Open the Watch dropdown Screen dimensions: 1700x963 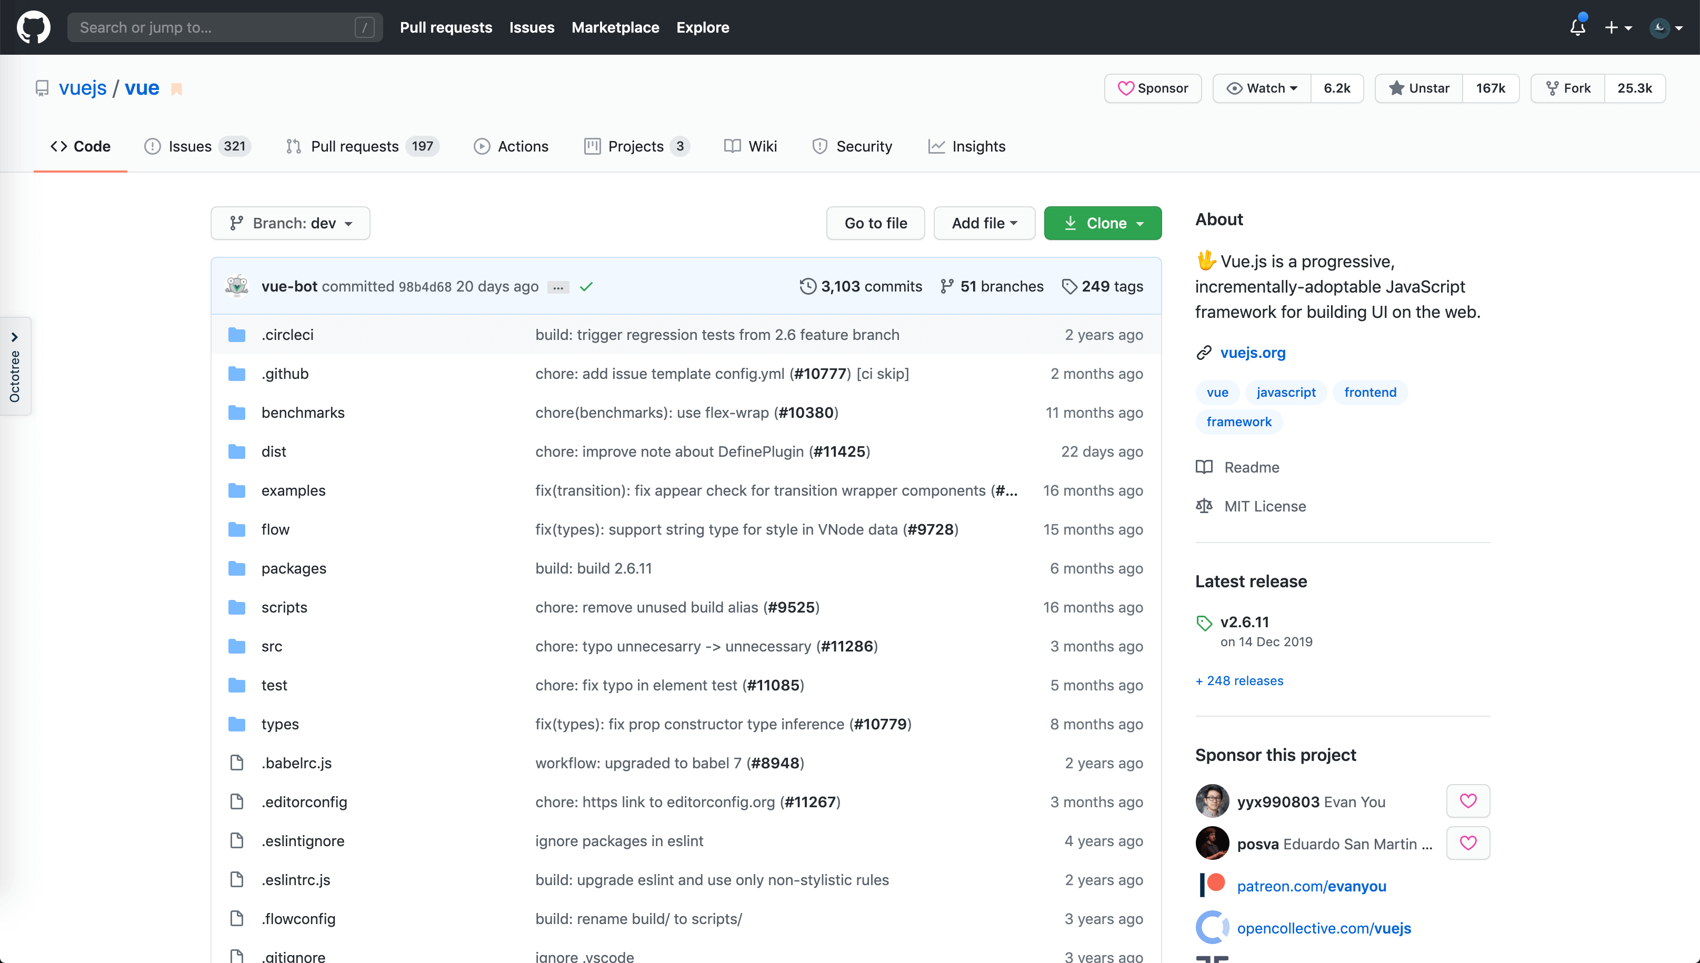(x=1262, y=88)
